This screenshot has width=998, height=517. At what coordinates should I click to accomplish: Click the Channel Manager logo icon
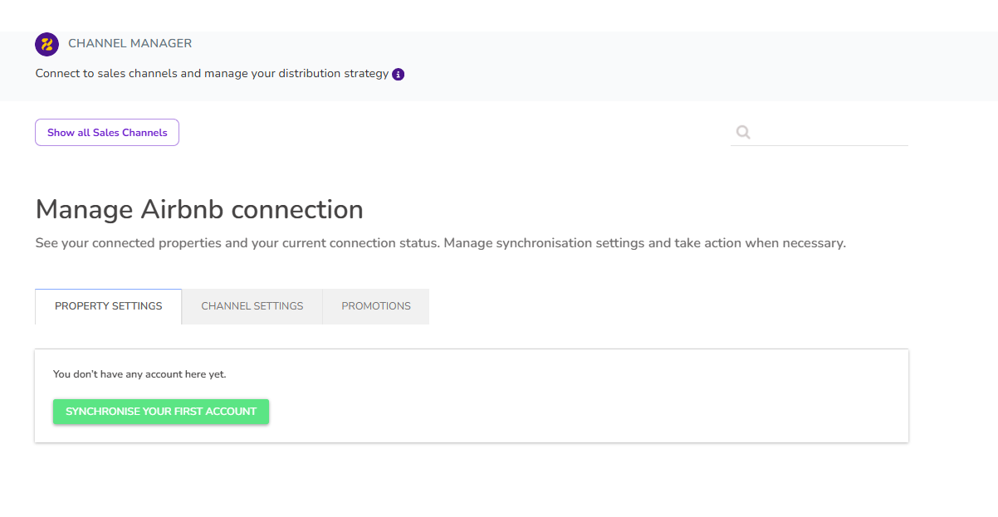46,44
